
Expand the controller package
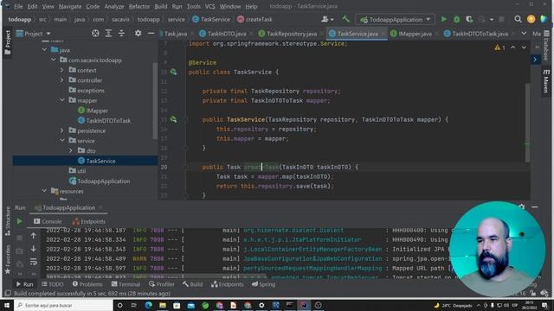coord(62,80)
